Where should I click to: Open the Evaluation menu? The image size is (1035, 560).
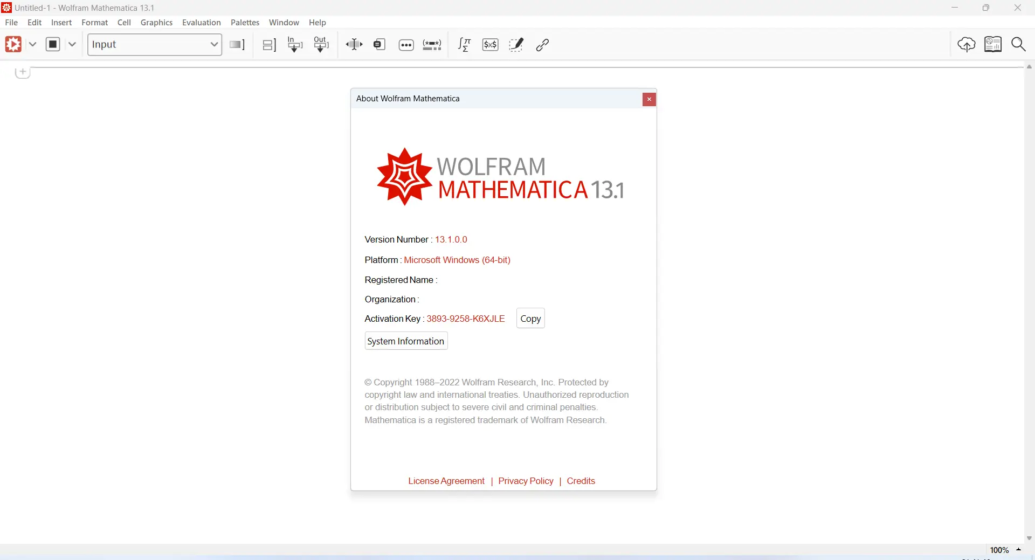(x=201, y=23)
